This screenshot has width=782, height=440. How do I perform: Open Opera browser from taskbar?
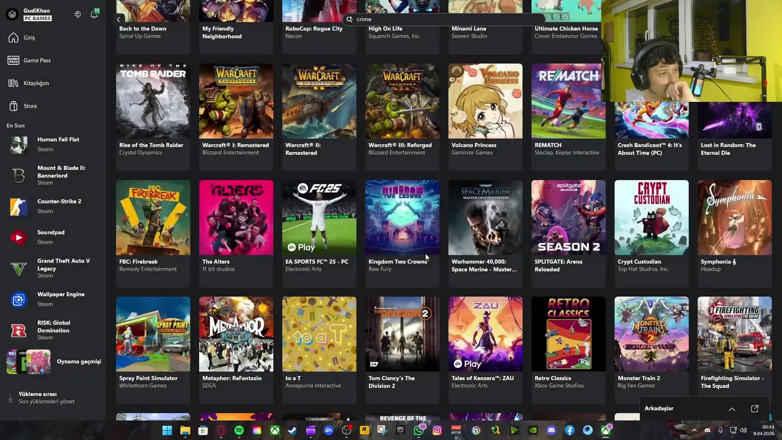pyautogui.click(x=221, y=430)
